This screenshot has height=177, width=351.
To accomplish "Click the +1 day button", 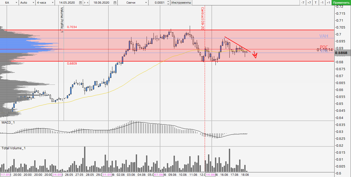I will [328, 3].
